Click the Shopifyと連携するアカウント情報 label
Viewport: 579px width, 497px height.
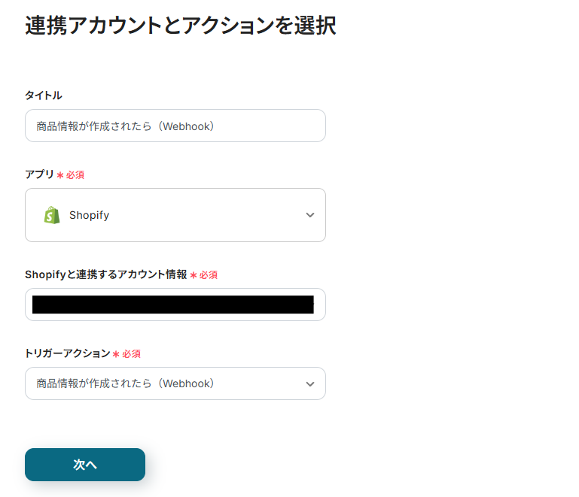tap(105, 274)
